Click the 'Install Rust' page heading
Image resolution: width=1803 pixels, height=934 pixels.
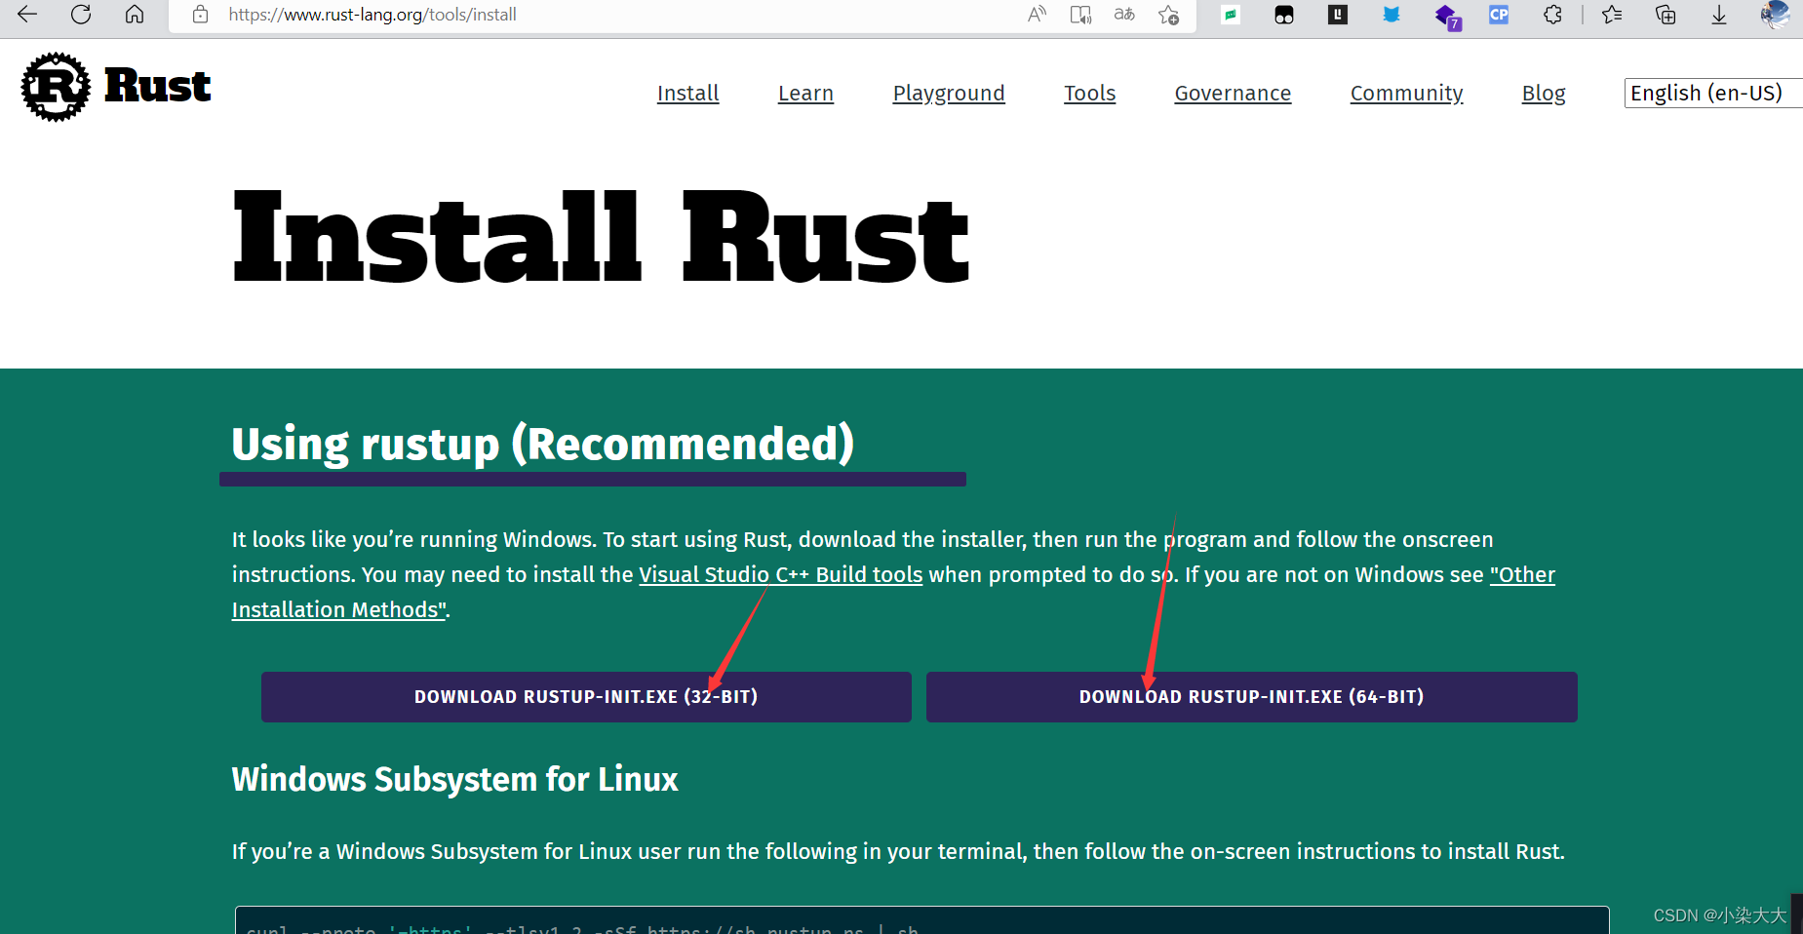coord(602,237)
